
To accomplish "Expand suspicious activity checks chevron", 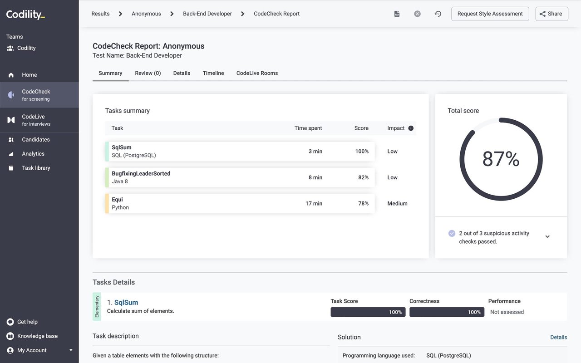I will tap(547, 236).
